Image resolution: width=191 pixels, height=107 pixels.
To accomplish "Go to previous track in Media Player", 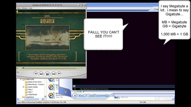I will click(x=85, y=96).
